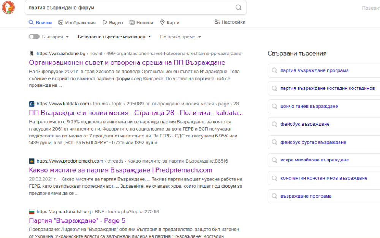Click the Видео tab play icon
The width and height of the screenshot is (380, 238).
(x=105, y=22)
